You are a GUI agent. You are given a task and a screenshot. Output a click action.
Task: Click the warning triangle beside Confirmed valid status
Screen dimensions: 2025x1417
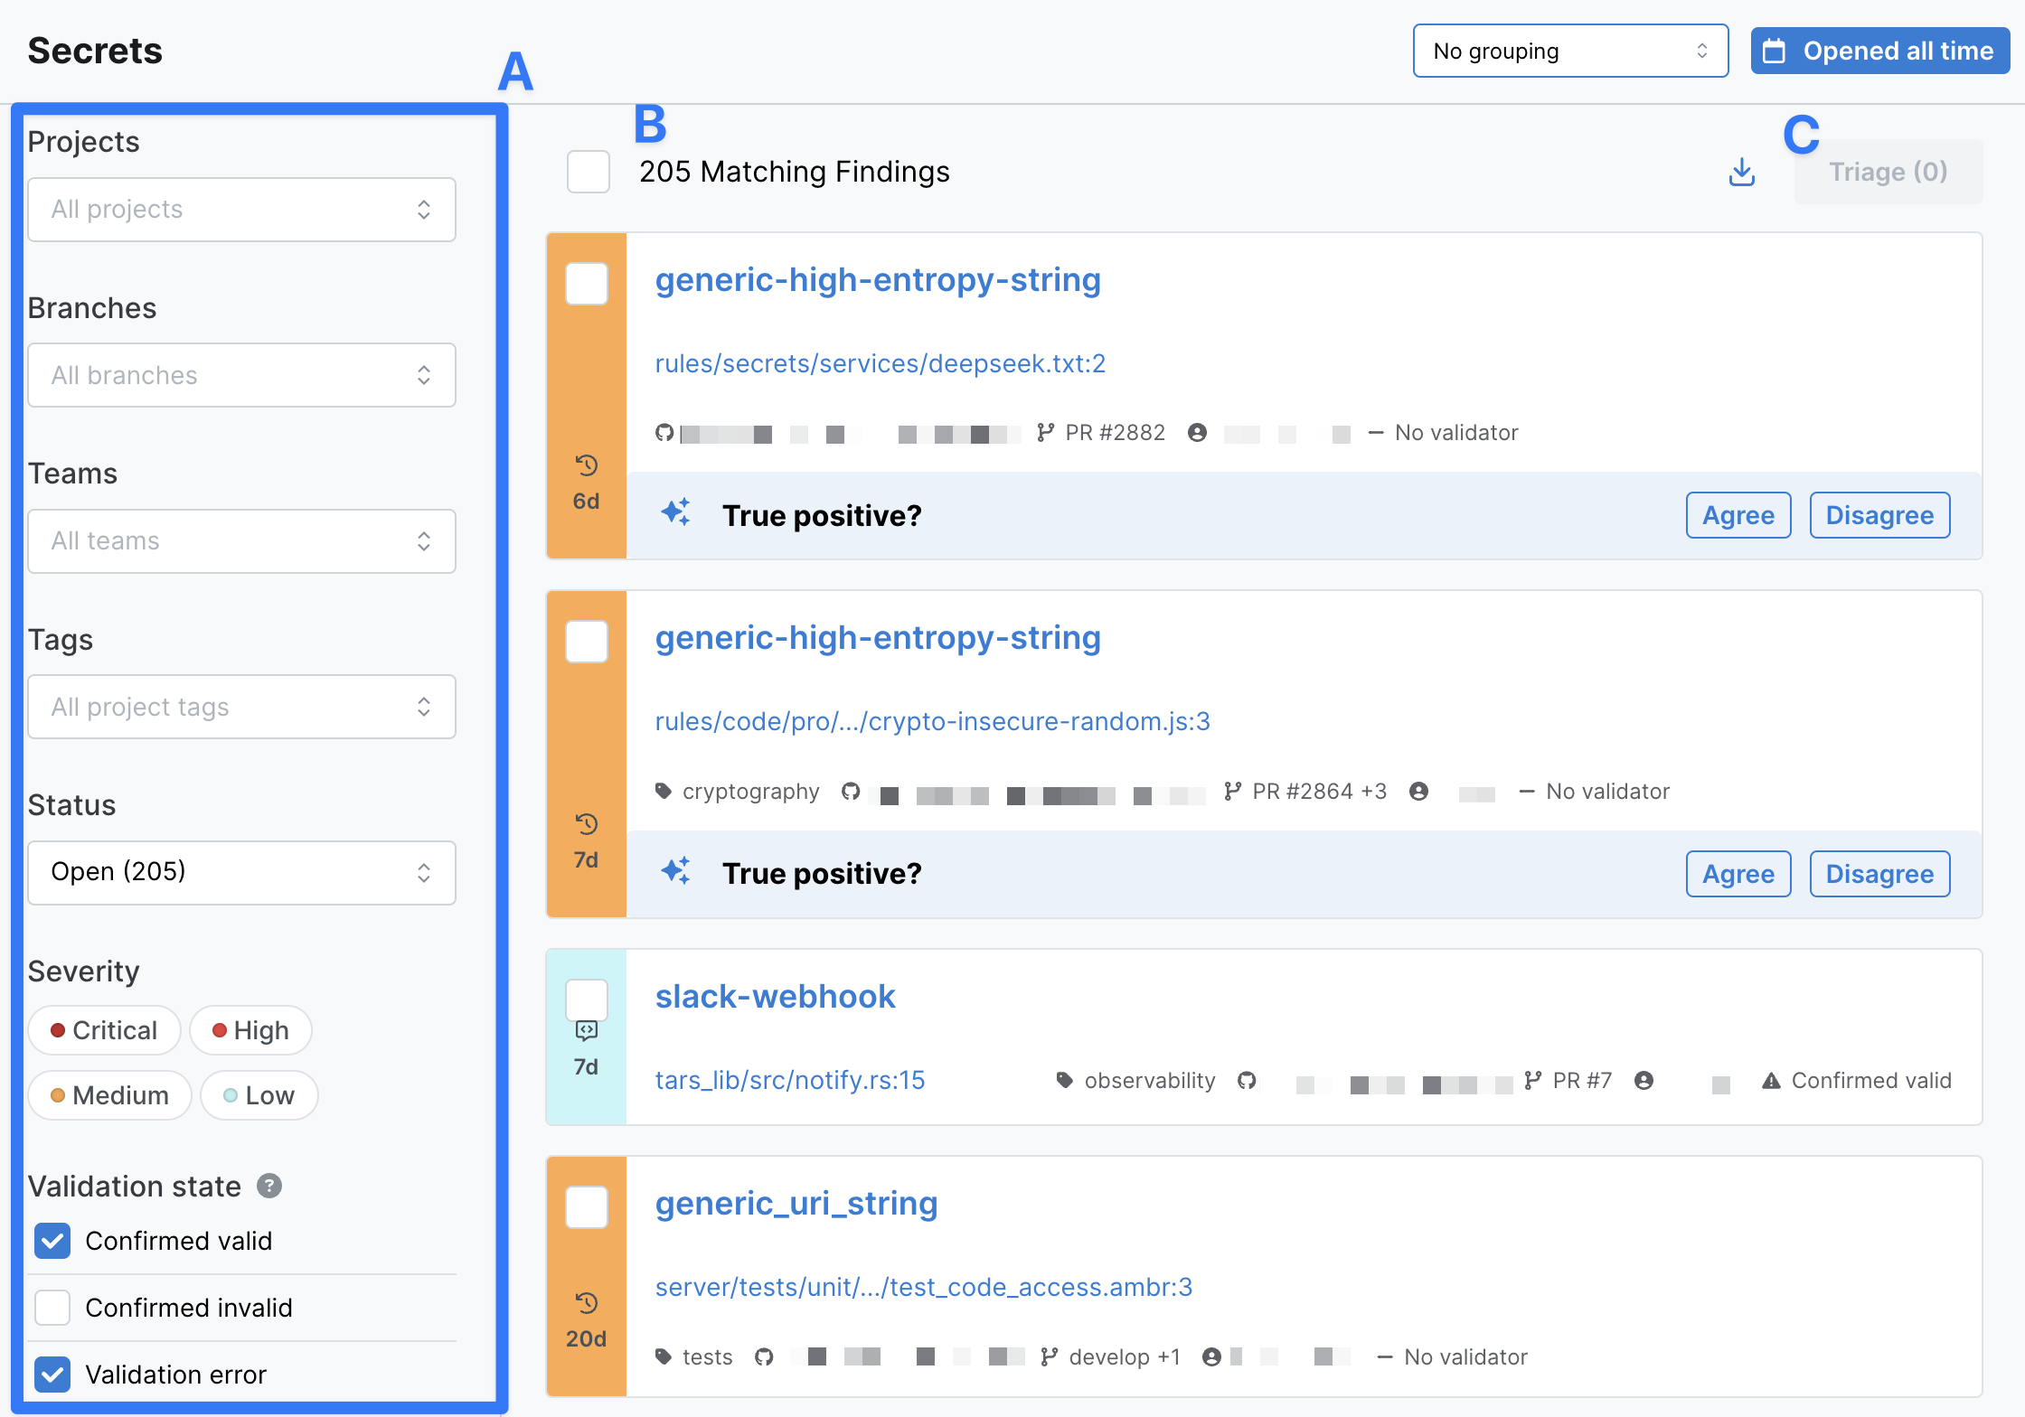pyautogui.click(x=1770, y=1080)
